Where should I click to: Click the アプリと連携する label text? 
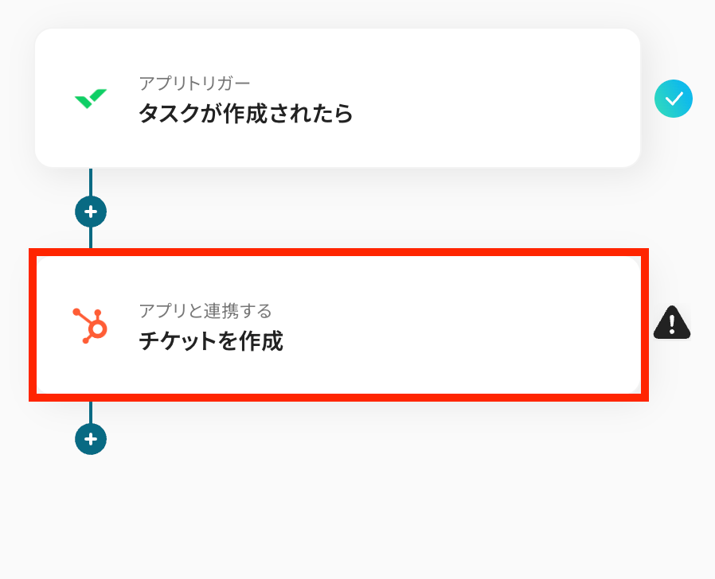click(205, 310)
